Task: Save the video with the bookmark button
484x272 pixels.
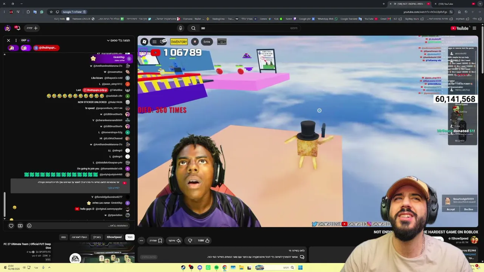Action: (156, 240)
